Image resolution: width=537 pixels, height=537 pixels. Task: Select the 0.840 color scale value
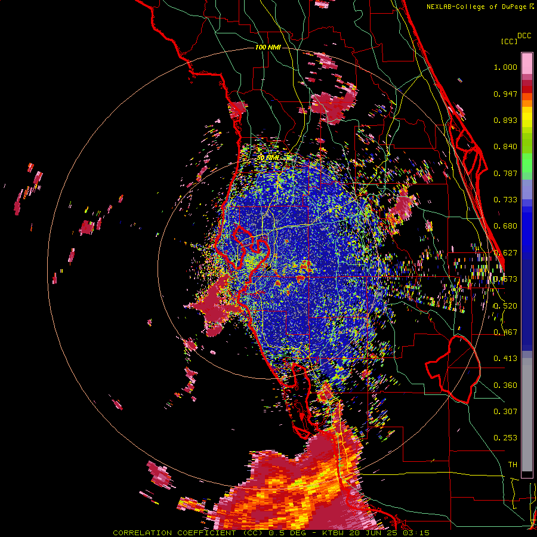[505, 147]
